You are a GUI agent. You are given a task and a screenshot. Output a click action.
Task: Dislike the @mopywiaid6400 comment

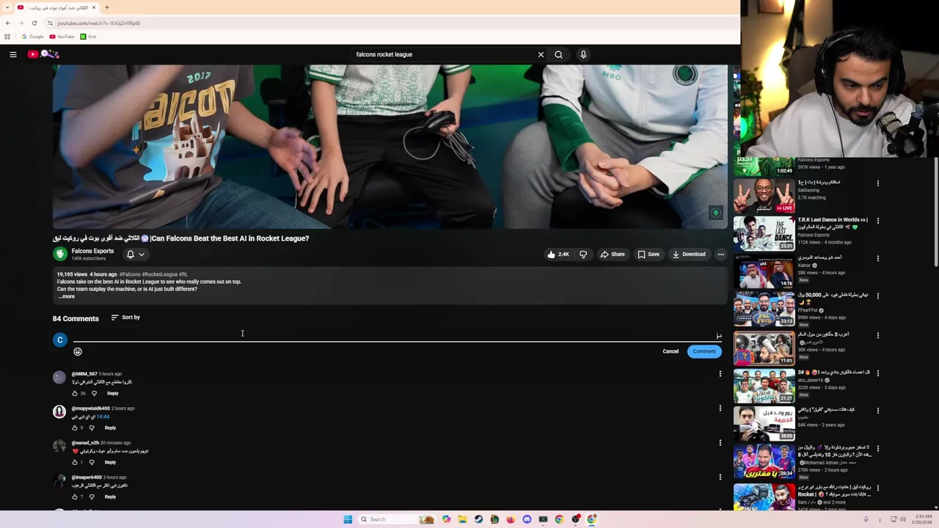92,428
